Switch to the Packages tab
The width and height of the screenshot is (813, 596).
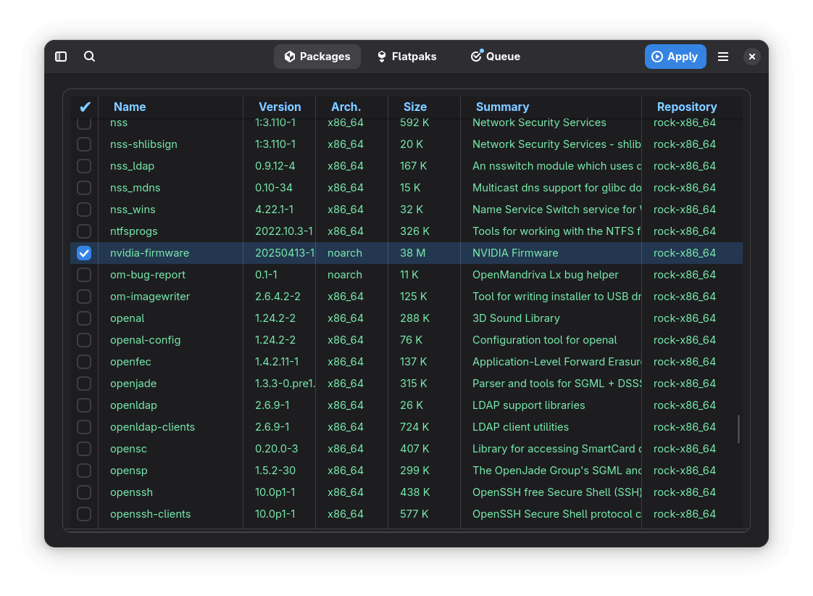point(317,57)
